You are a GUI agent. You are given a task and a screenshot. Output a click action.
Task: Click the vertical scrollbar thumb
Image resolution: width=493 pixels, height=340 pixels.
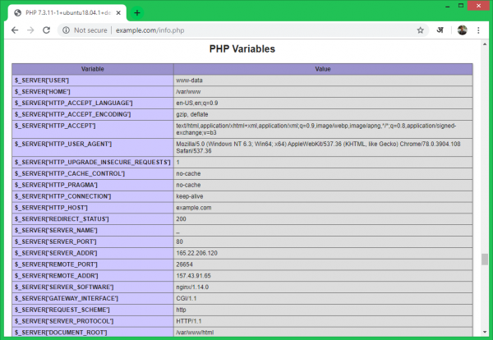pyautogui.click(x=484, y=260)
